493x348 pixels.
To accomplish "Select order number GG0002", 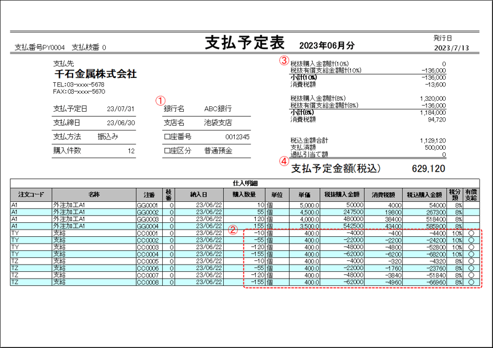I will tap(148, 212).
